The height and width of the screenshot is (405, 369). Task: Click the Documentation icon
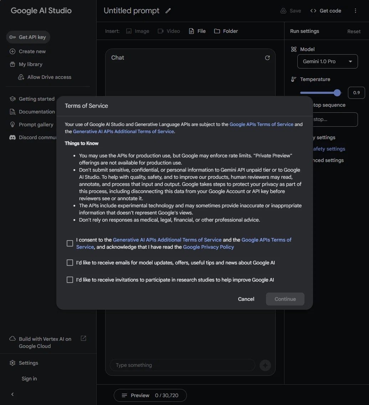point(12,112)
